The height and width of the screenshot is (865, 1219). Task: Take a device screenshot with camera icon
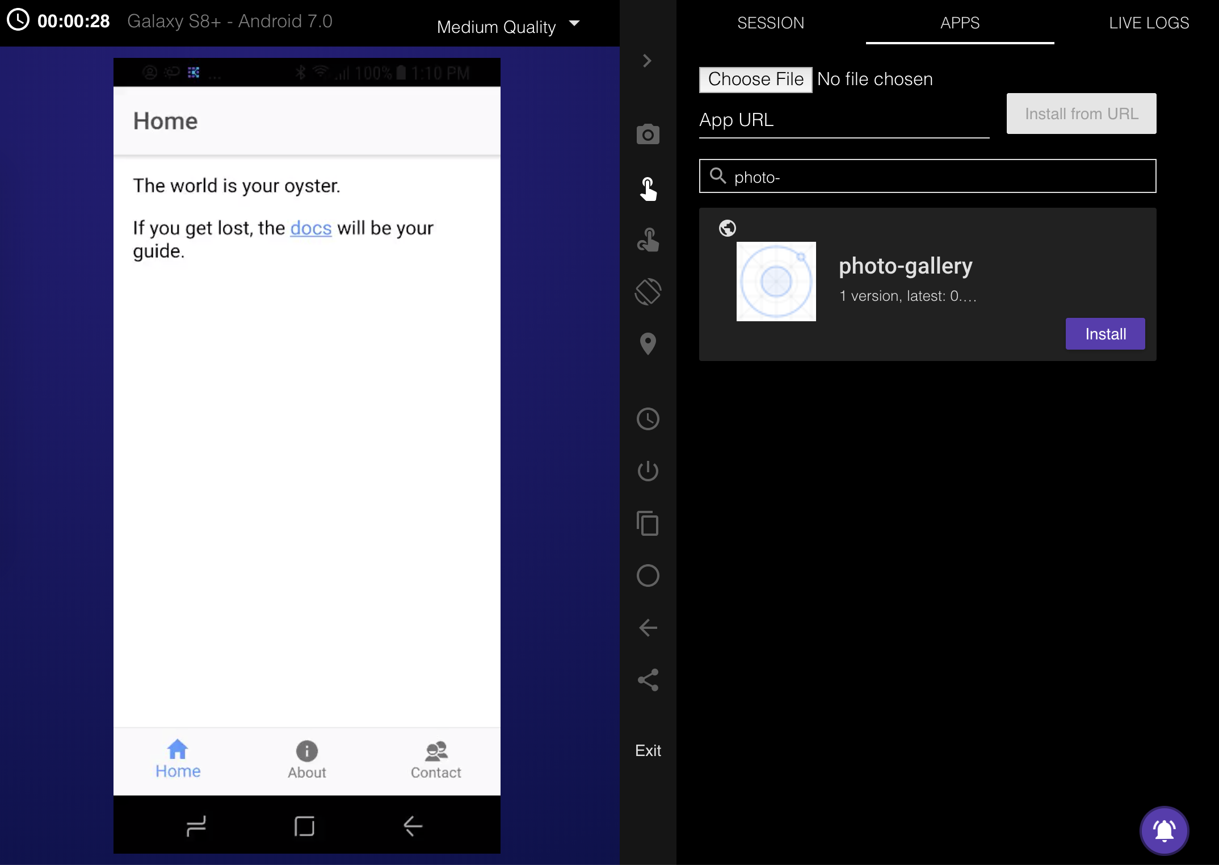pos(648,135)
